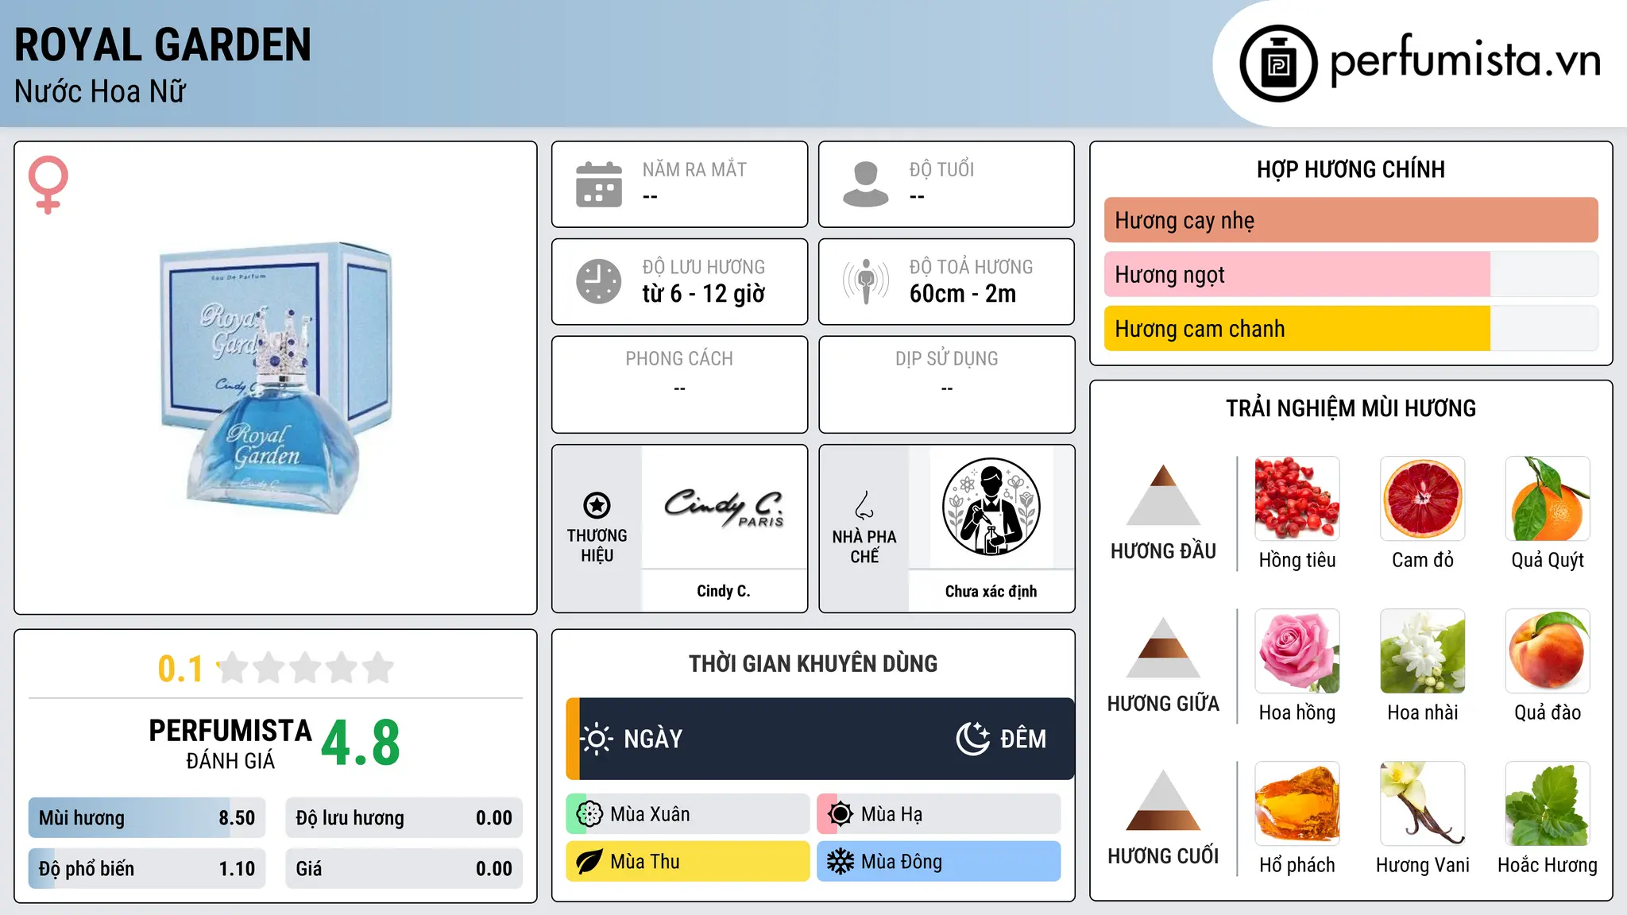Select the Mùa Hạ season label
Image resolution: width=1627 pixels, height=915 pixels.
tap(892, 814)
